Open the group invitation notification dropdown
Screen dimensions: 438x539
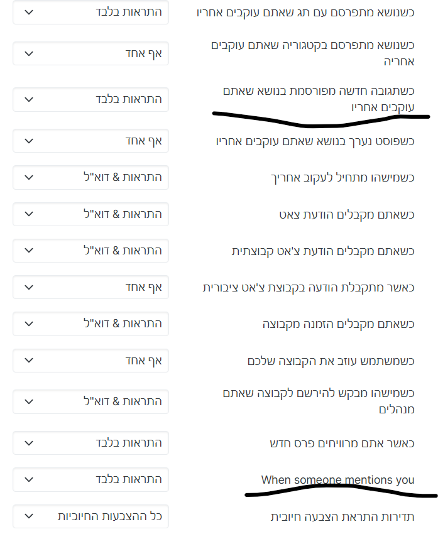(x=90, y=324)
